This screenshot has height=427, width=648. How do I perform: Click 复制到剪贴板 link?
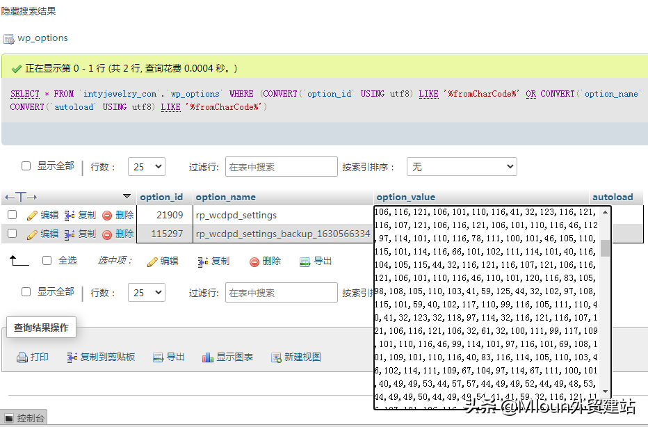click(x=108, y=357)
